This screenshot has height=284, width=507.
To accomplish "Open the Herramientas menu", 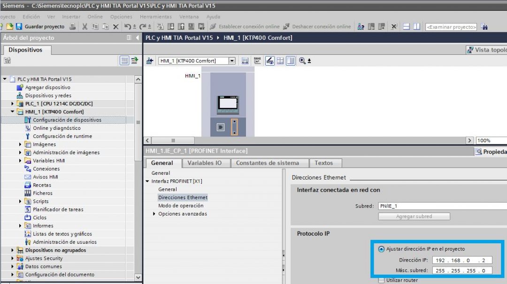I will pyautogui.click(x=156, y=16).
